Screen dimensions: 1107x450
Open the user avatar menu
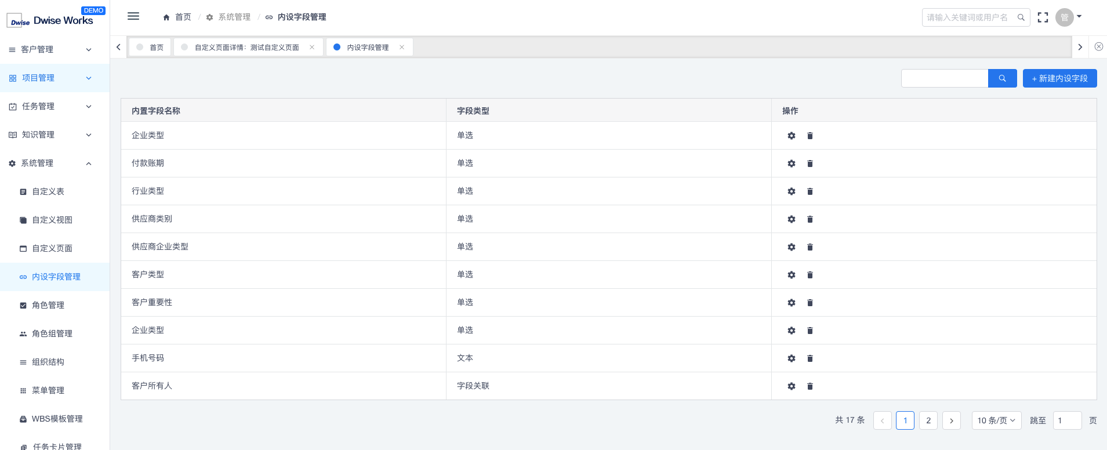pyautogui.click(x=1065, y=17)
